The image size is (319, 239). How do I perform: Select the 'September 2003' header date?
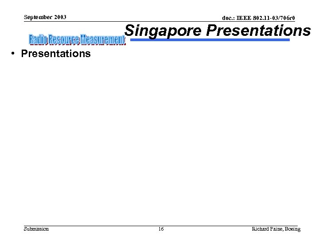(x=45, y=17)
